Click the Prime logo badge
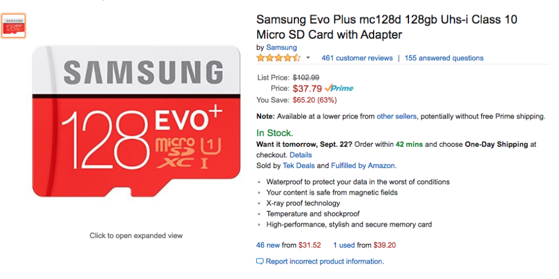The image size is (559, 279). [339, 88]
